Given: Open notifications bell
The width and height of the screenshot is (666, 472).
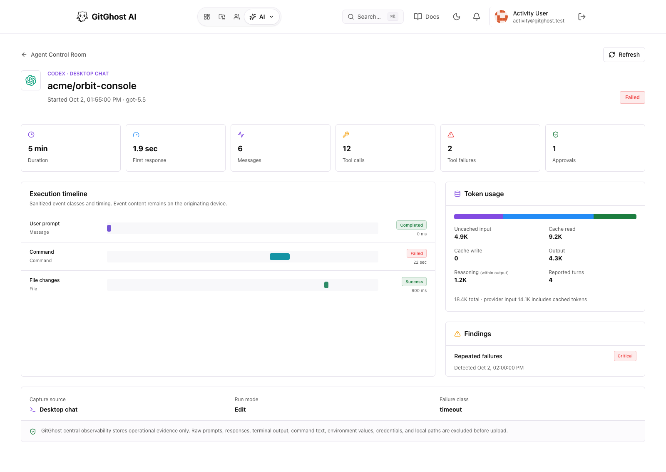Looking at the screenshot, I should click(477, 17).
